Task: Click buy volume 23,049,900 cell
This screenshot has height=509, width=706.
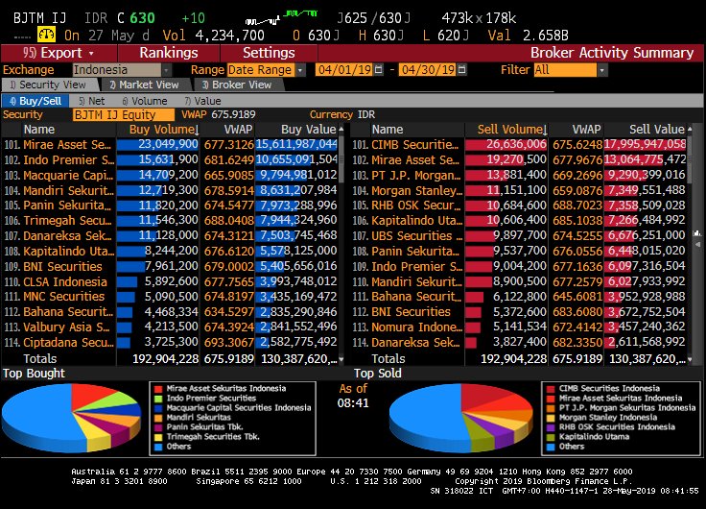Action: [158, 144]
